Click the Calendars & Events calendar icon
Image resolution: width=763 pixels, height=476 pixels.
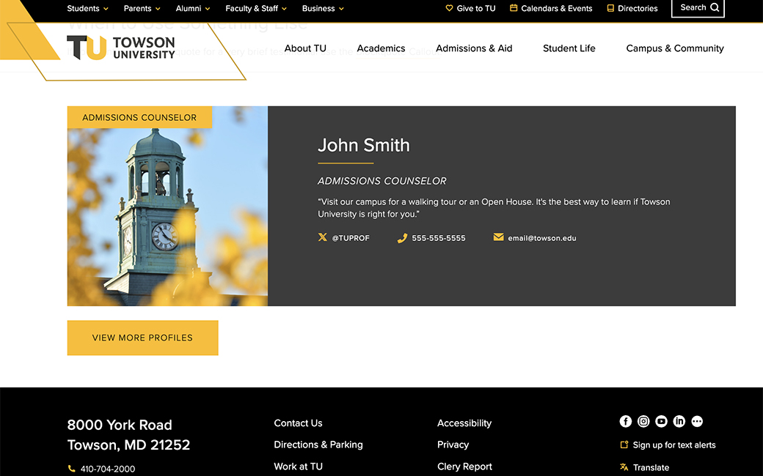tap(514, 8)
